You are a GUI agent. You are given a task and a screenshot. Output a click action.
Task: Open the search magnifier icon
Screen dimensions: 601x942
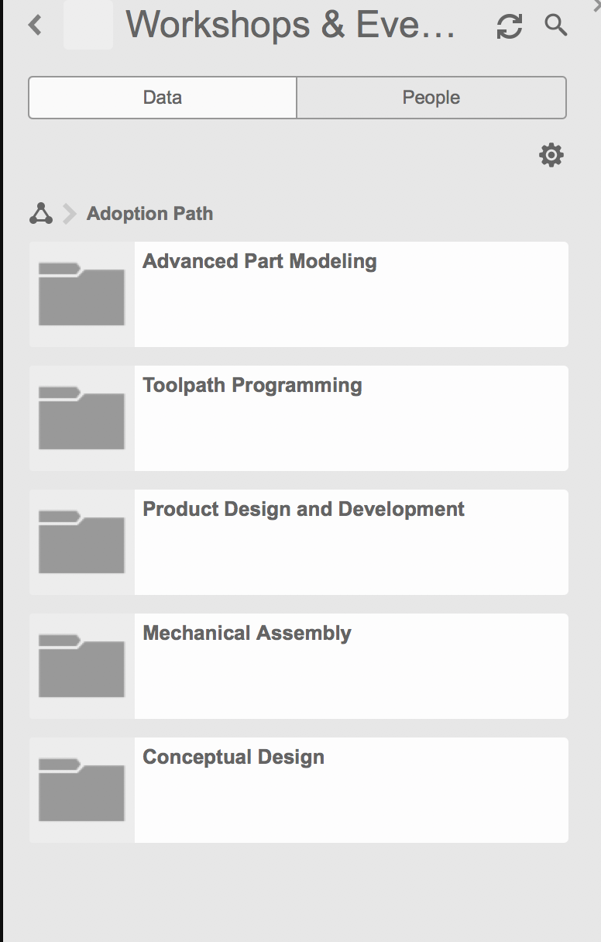click(x=555, y=25)
